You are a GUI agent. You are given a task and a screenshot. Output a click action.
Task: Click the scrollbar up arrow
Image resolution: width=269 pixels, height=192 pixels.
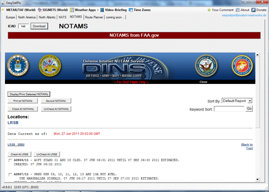[257, 55]
